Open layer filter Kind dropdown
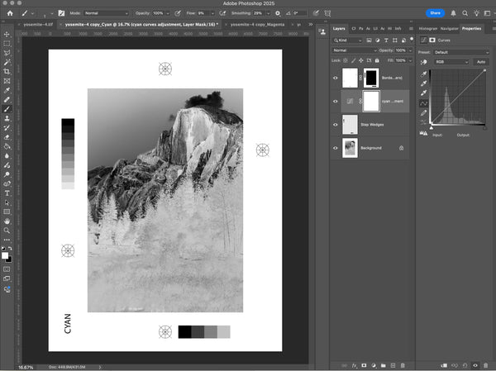The width and height of the screenshot is (496, 371). coord(348,40)
